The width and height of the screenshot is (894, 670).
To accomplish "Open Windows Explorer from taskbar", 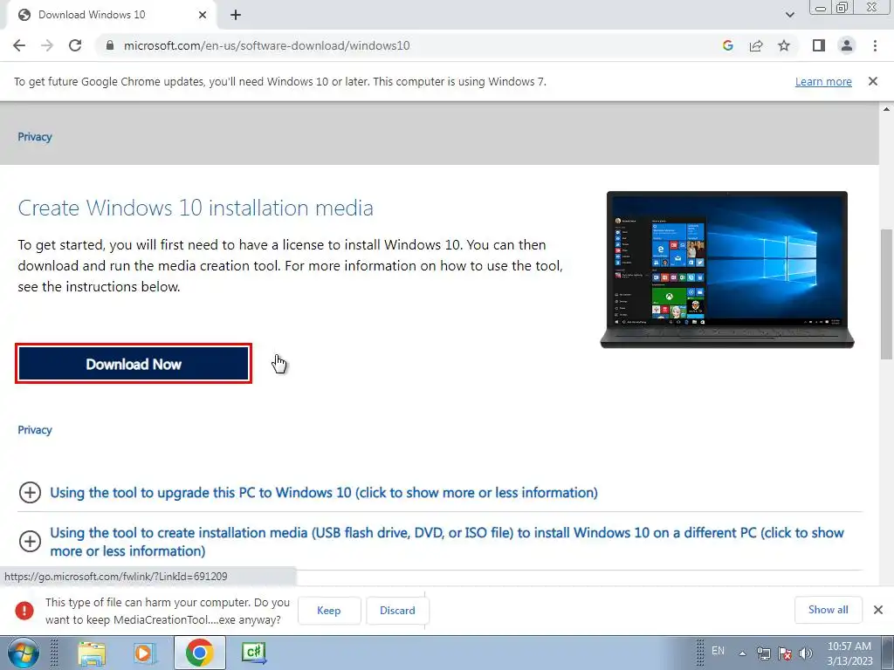I will pyautogui.click(x=92, y=653).
